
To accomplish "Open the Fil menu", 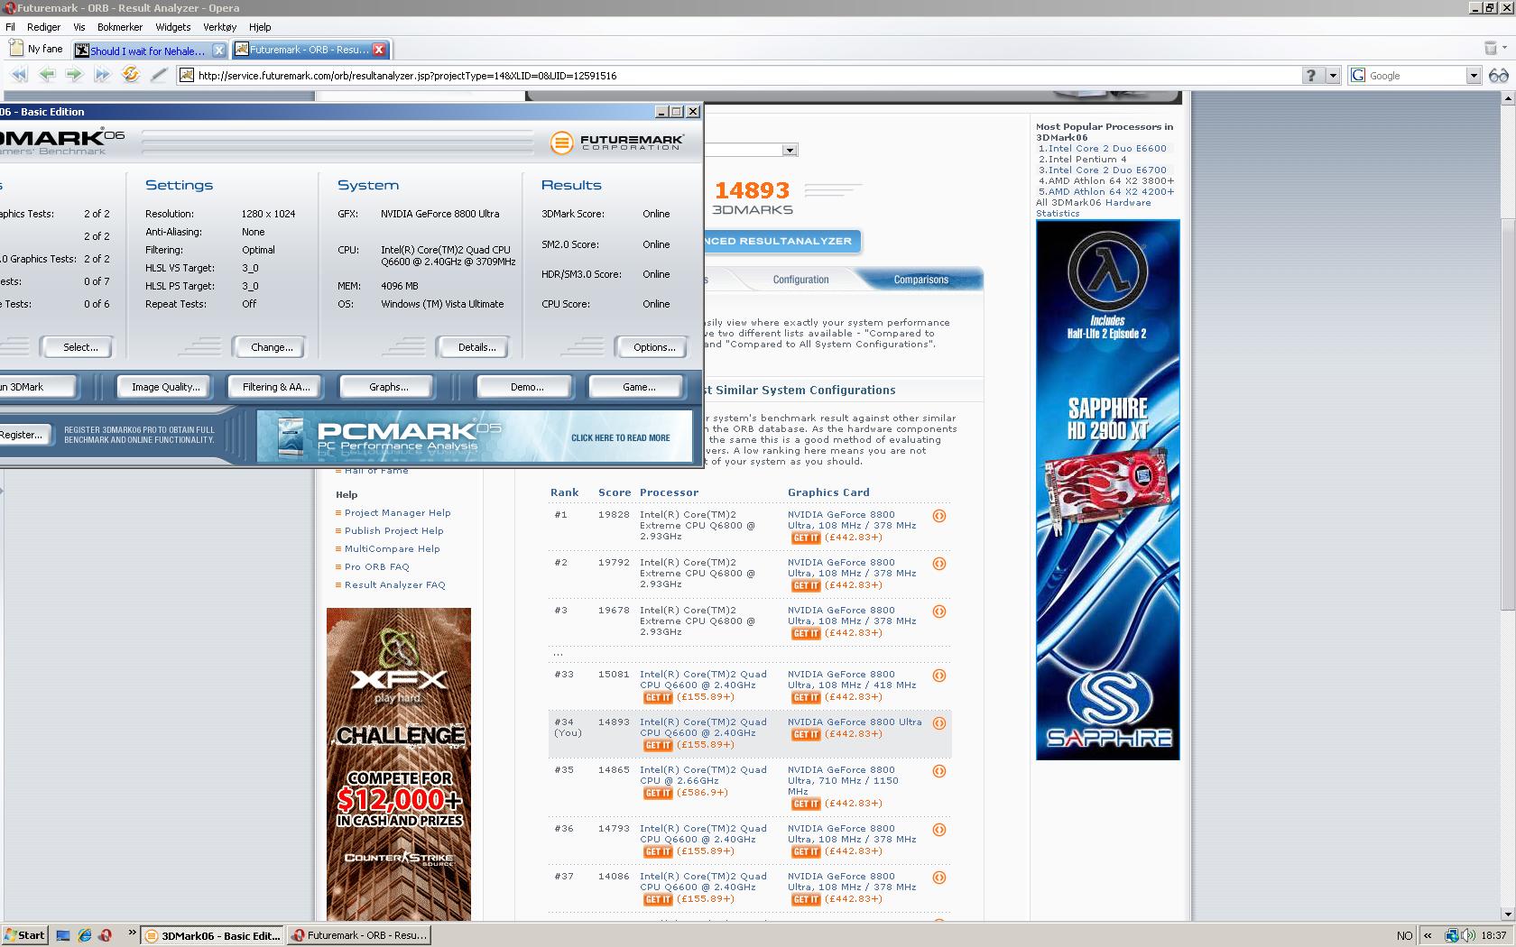I will [x=10, y=27].
